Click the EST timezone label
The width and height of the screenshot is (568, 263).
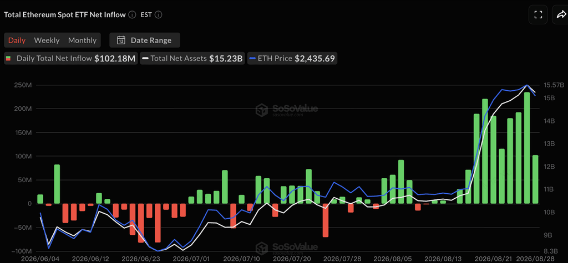pos(146,15)
